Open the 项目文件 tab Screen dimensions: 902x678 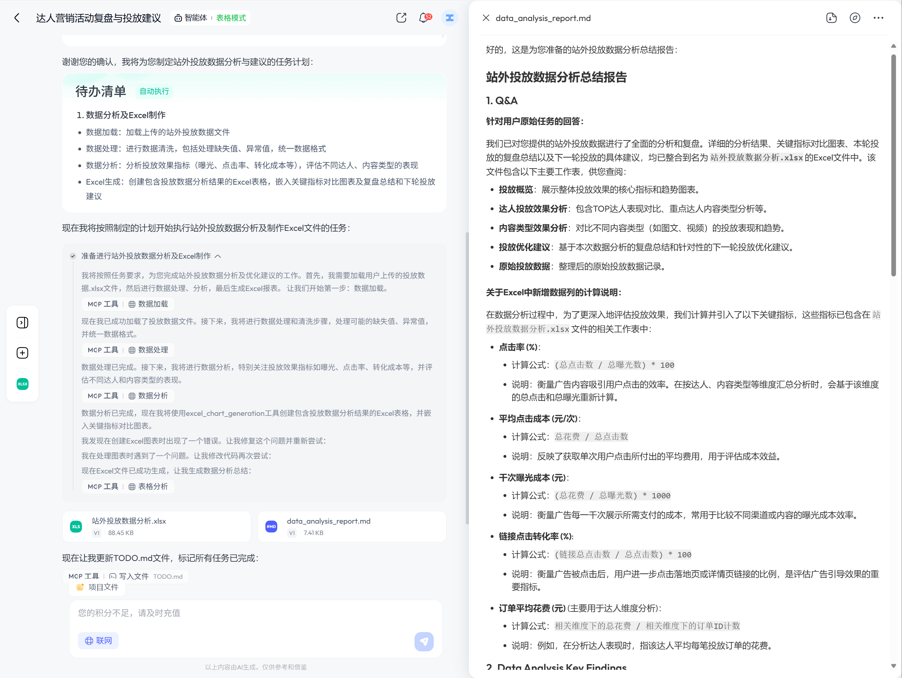(98, 587)
